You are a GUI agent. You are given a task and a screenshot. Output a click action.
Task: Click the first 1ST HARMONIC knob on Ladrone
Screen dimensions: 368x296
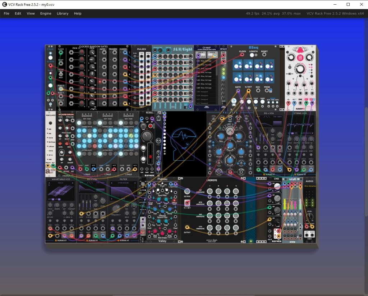(210, 191)
